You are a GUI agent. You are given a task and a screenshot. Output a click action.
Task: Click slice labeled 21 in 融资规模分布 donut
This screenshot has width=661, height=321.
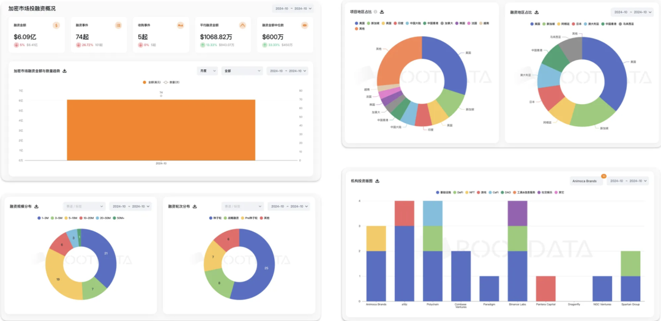(x=106, y=254)
